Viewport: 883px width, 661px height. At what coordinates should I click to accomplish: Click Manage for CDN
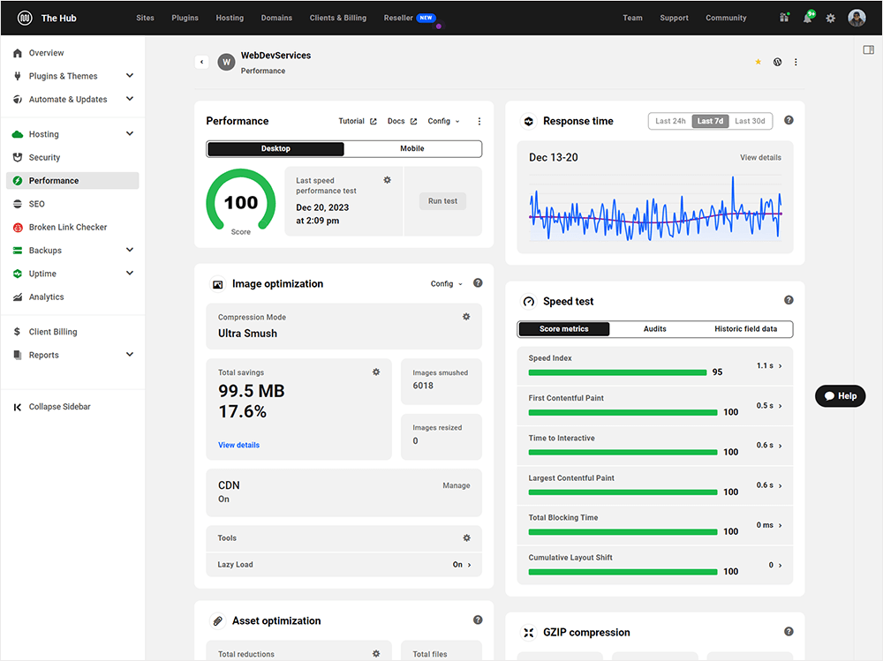457,485
